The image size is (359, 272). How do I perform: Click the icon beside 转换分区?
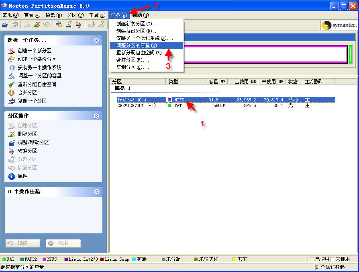pyautogui.click(x=12, y=150)
